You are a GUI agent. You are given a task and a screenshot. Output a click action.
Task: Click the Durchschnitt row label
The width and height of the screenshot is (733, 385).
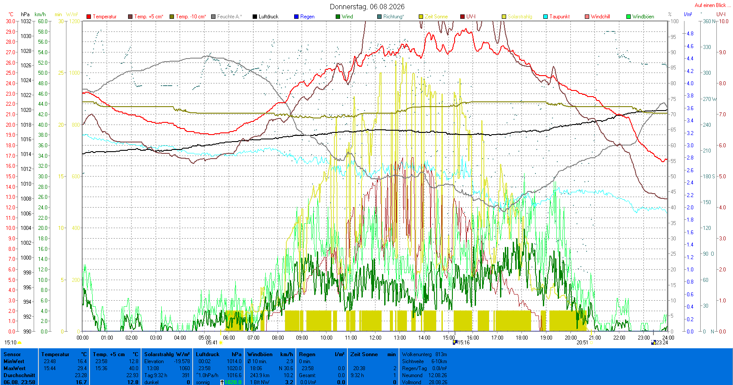pos(19,375)
